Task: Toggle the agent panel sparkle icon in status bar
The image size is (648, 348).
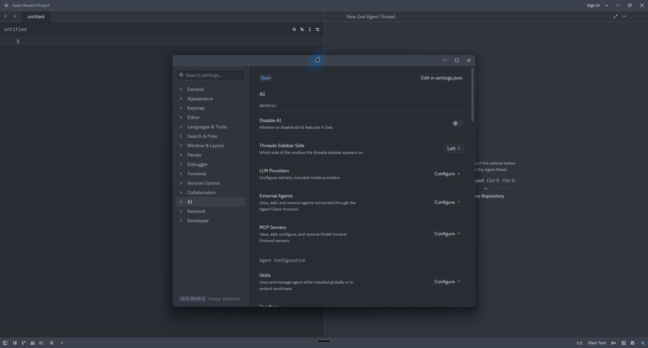Action: [x=643, y=343]
